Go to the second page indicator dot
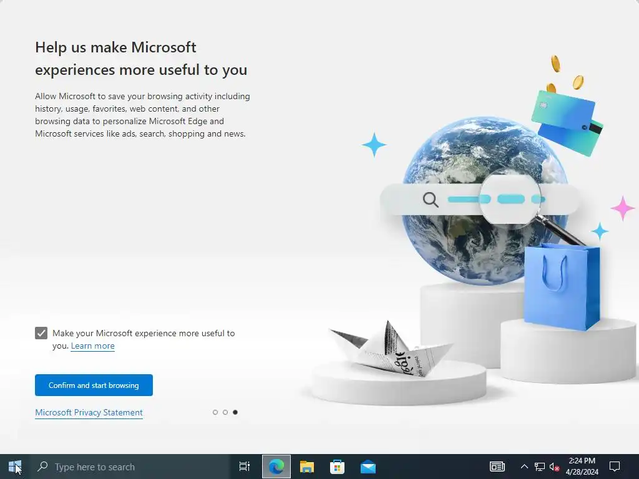The width and height of the screenshot is (639, 479). pyautogui.click(x=225, y=412)
